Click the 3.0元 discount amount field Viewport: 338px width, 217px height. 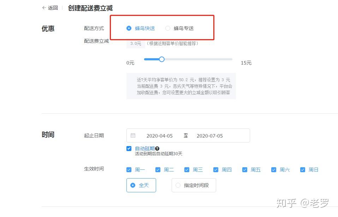tap(136, 44)
